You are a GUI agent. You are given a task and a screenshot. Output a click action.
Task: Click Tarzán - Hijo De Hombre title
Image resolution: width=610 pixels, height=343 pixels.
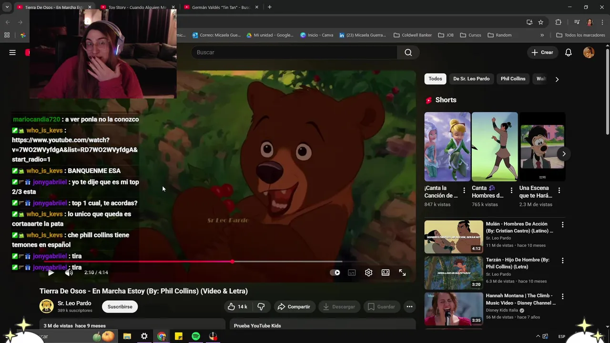click(x=518, y=263)
